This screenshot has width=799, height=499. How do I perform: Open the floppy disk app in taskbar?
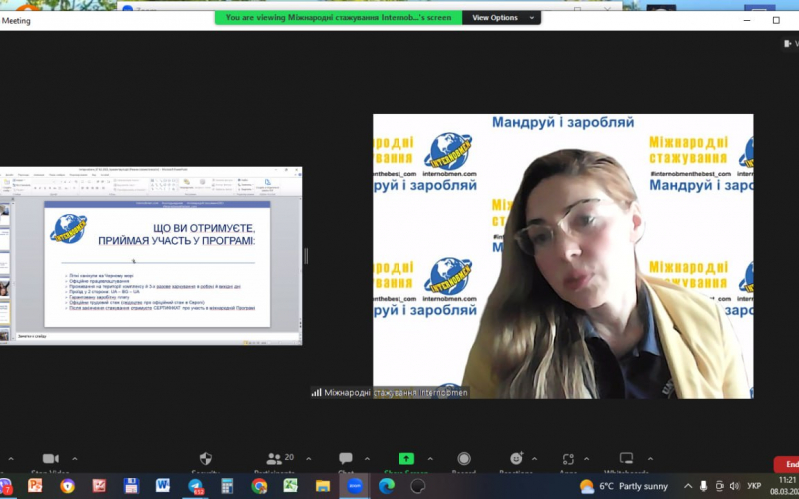pyautogui.click(x=131, y=486)
